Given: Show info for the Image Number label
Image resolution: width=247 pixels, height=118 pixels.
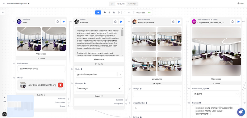Looking at the screenshot, I should pyautogui.click(x=146, y=103).
